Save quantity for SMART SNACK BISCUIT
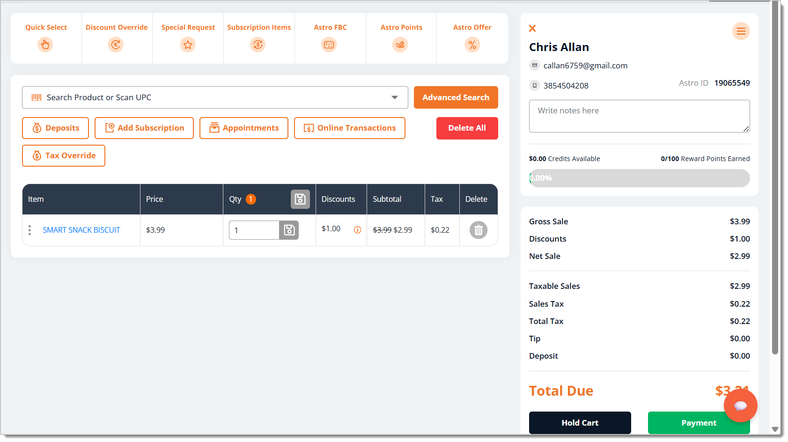Screen dimensions: 788x442 (289, 230)
